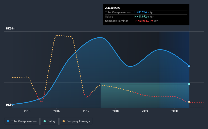Viewport: 208px width, 129px height.
Task: Click the orange dot in Company Earnings legend
Action: (x=64, y=121)
